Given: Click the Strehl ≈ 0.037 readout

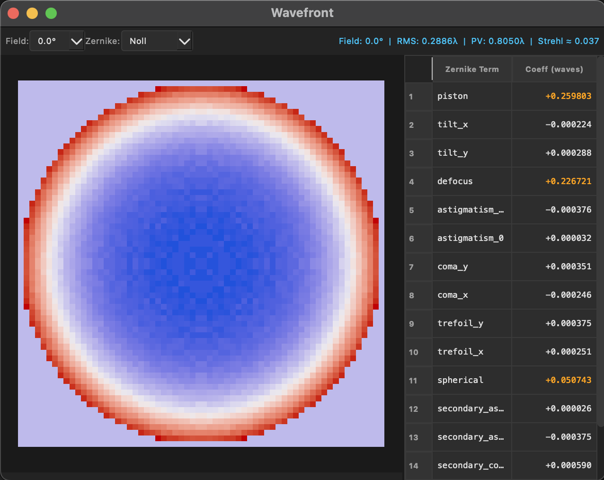Looking at the screenshot, I should click(568, 41).
